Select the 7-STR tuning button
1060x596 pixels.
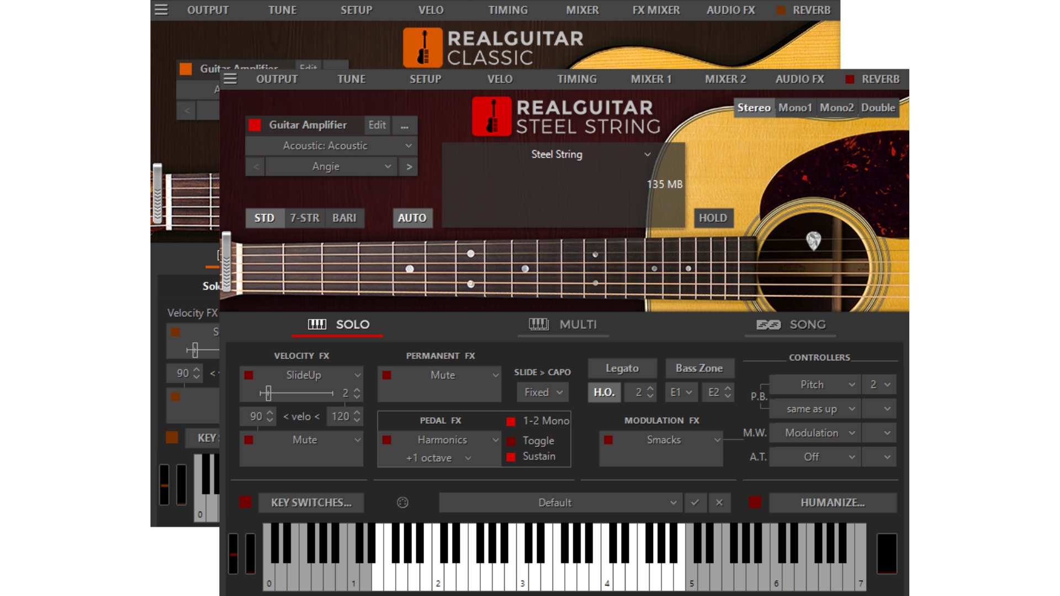pyautogui.click(x=305, y=218)
